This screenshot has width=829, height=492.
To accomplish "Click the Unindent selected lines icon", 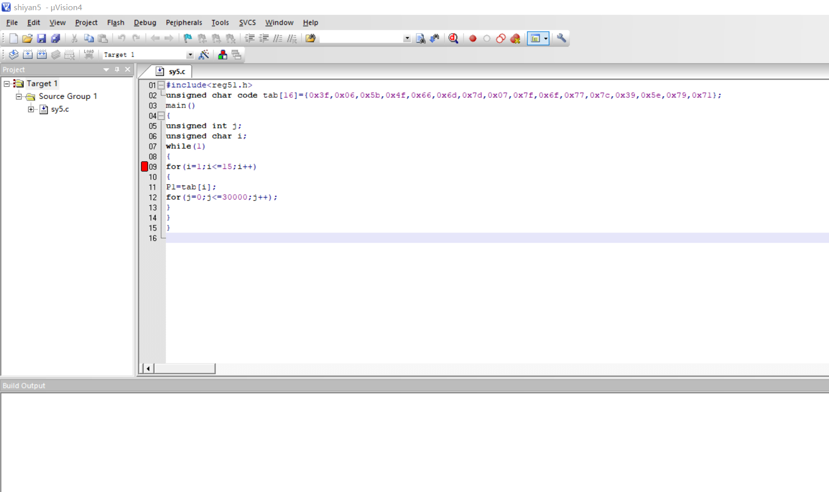I will pos(263,38).
